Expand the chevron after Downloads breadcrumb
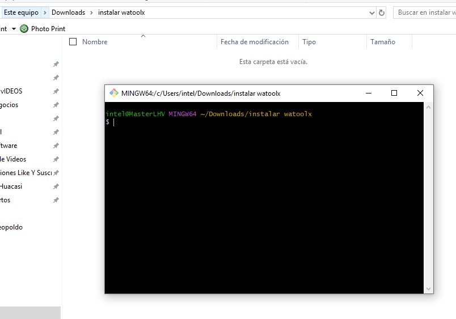The image size is (456, 319). click(x=91, y=12)
